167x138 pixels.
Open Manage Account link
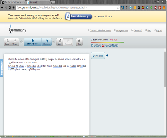click(x=122, y=30)
